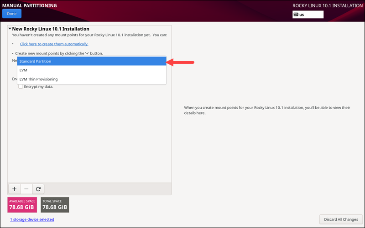The height and width of the screenshot is (228, 365).
Task: Click the mount point details placeholder text
Action: point(267,110)
